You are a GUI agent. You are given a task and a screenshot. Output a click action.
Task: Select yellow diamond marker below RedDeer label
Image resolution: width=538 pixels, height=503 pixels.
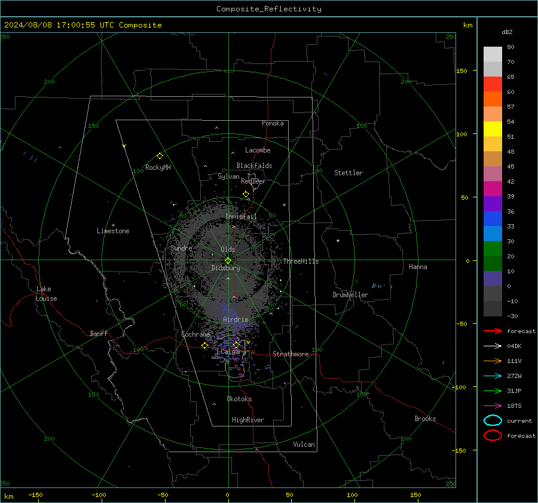(x=246, y=194)
